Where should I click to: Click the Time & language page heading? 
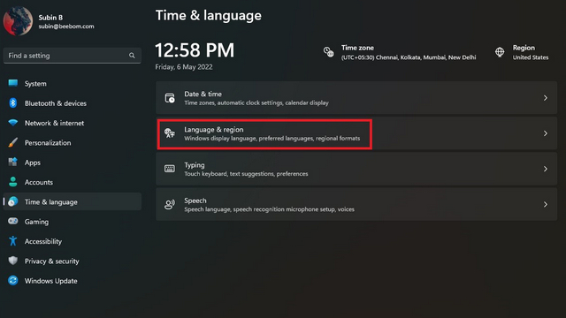(209, 16)
